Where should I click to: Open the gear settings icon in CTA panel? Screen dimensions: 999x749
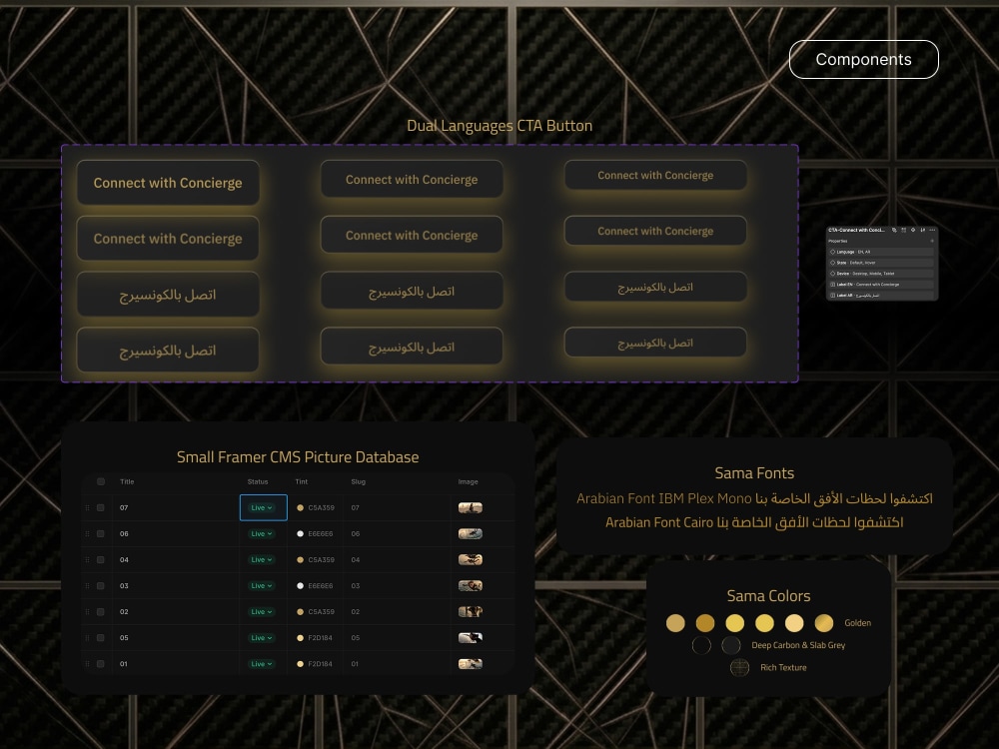point(913,230)
